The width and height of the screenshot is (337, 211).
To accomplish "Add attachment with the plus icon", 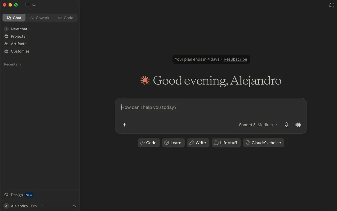I will (125, 125).
